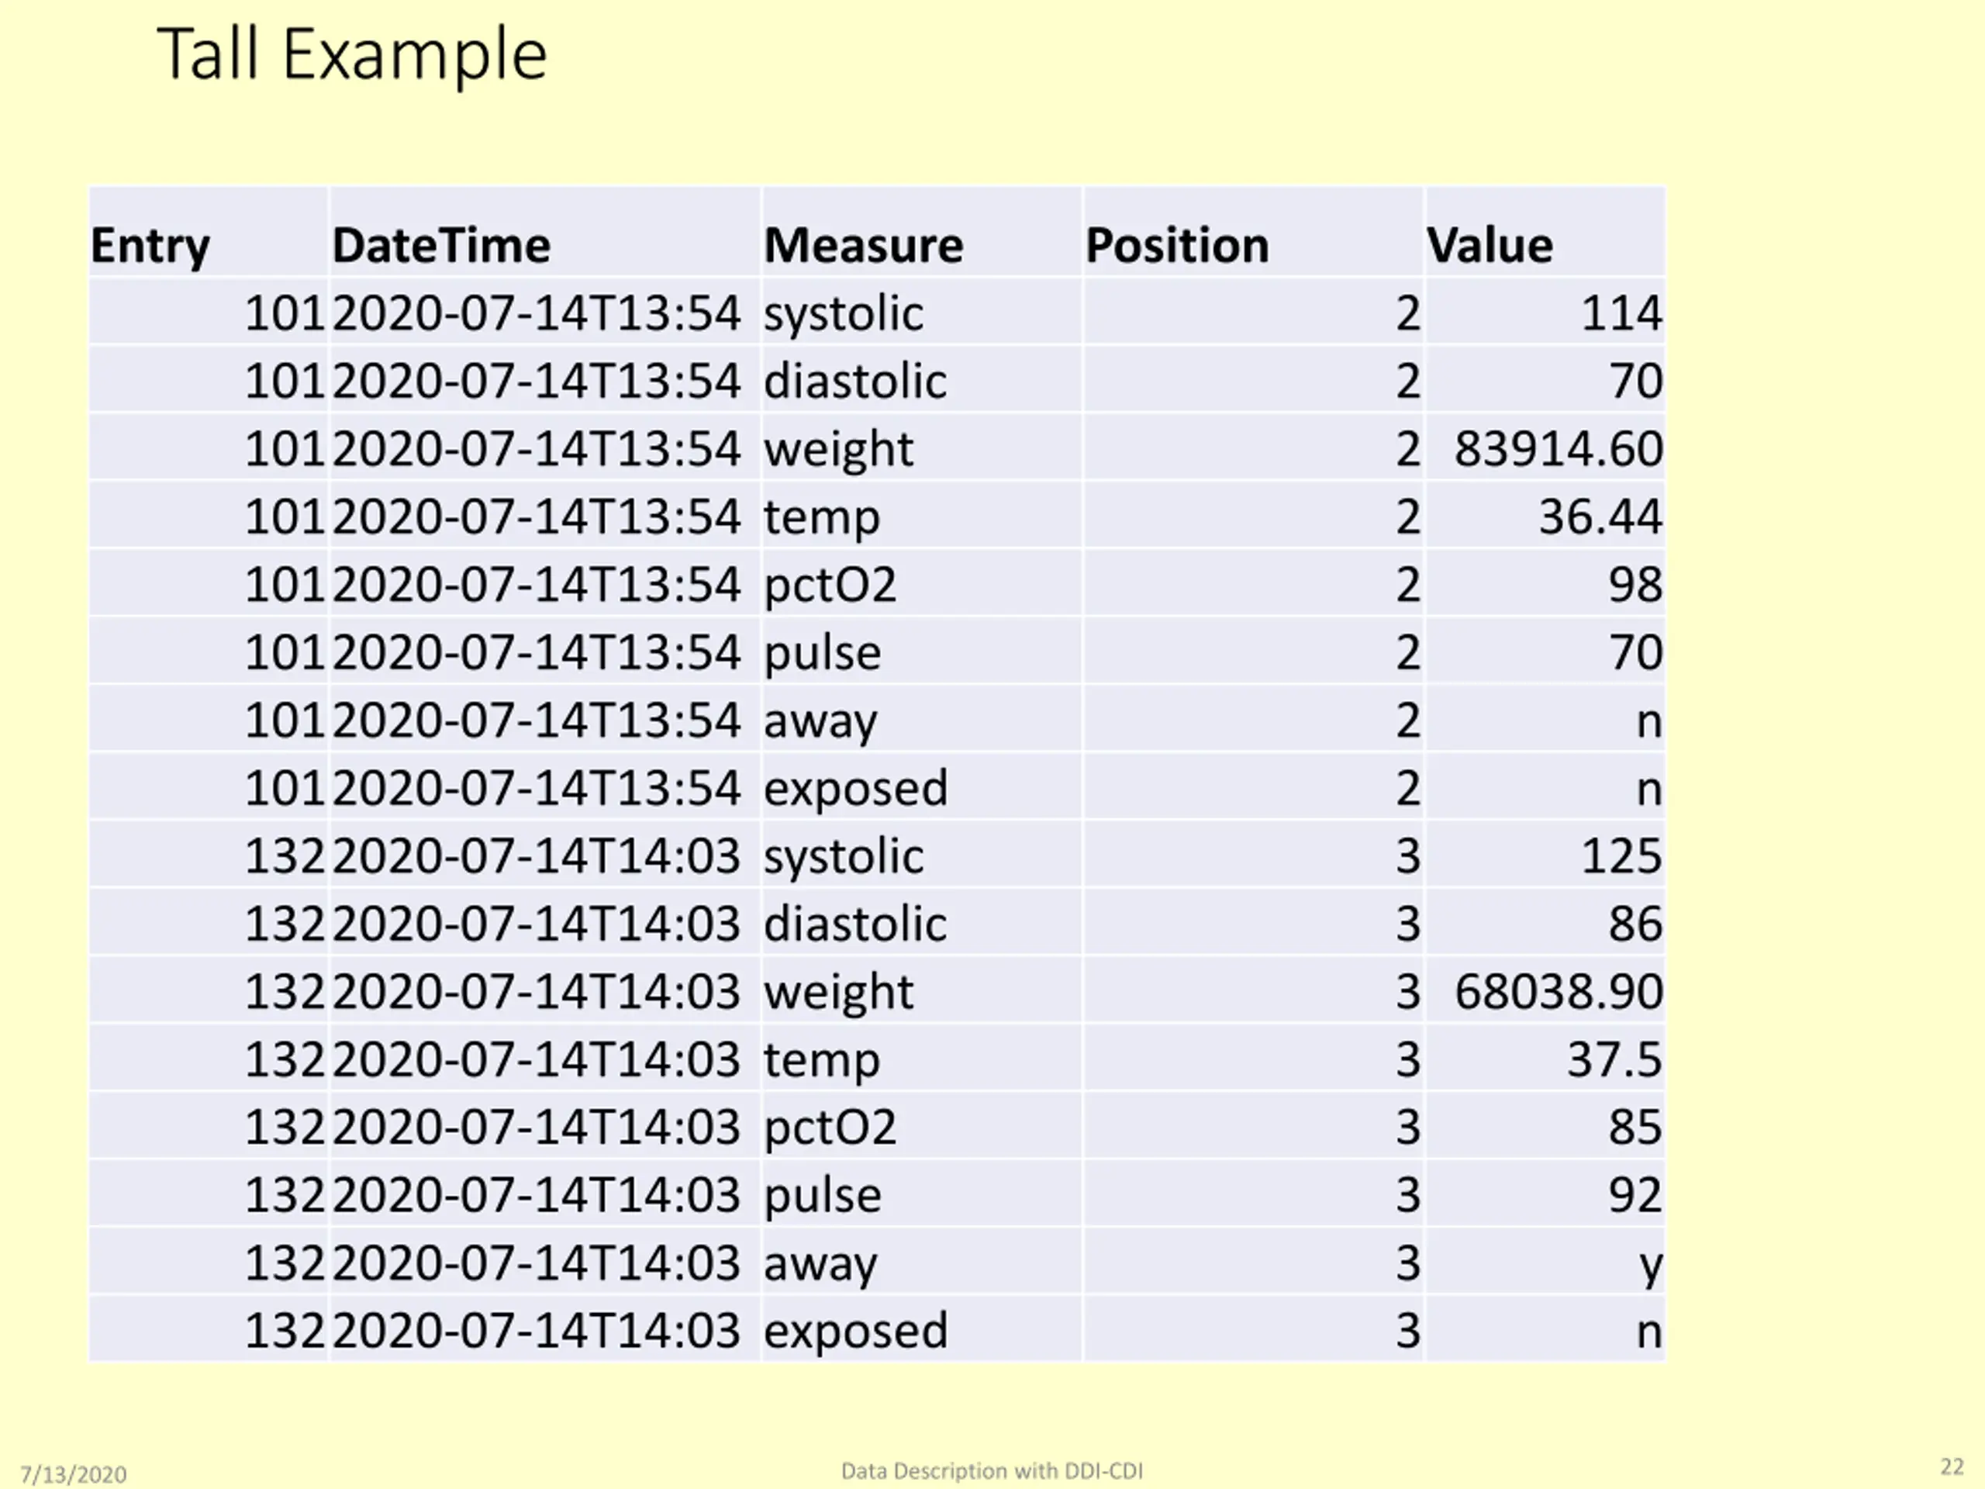
Task: Select the temp value 37.5 cell
Action: (x=1545, y=1059)
